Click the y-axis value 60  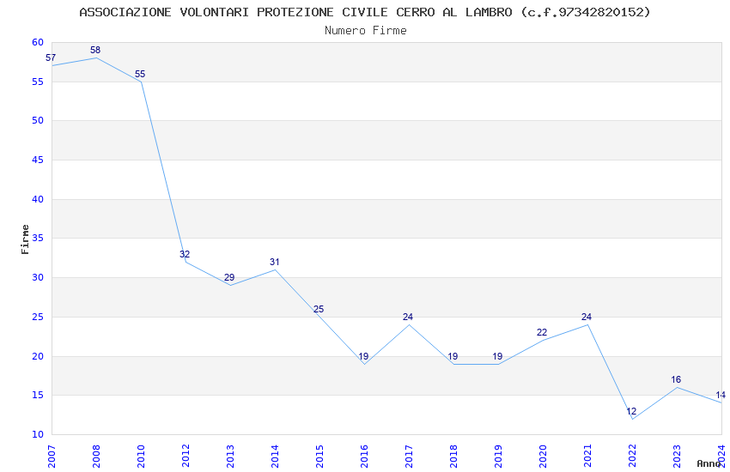pyautogui.click(x=38, y=42)
